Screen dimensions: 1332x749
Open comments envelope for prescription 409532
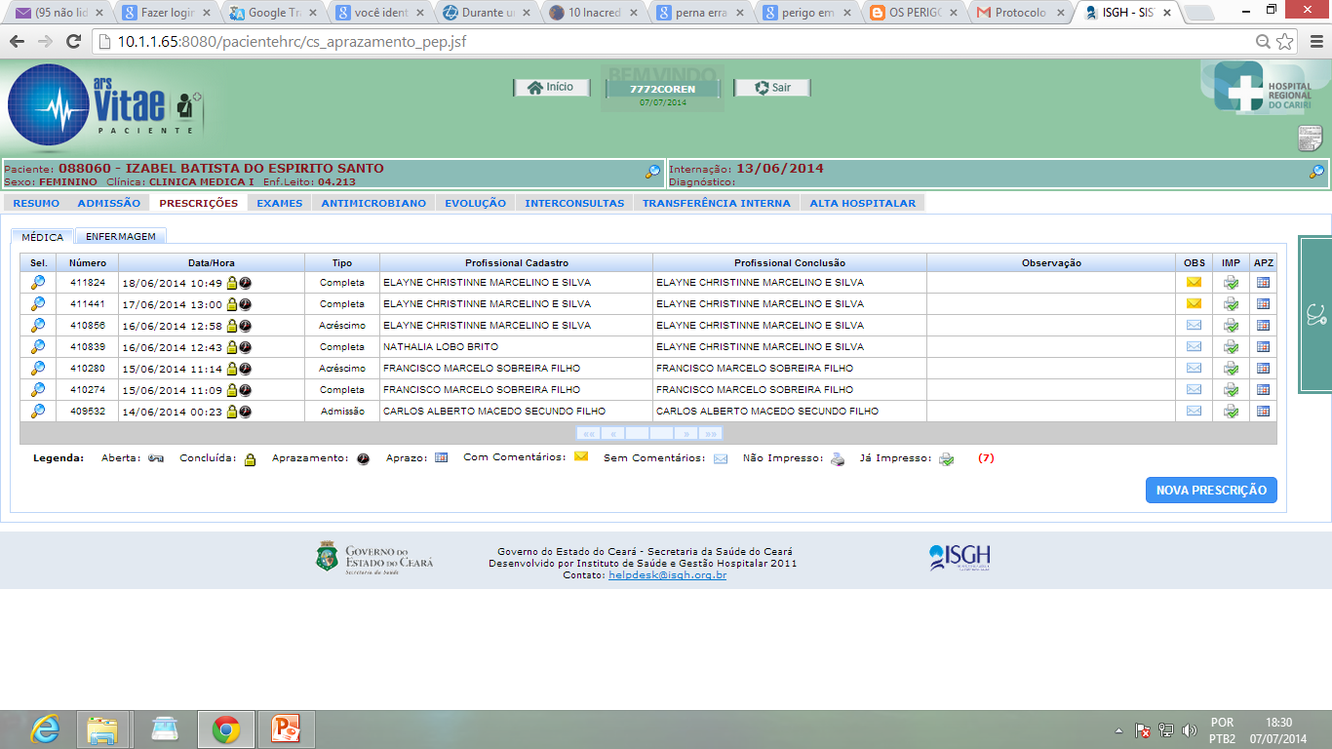coord(1194,412)
